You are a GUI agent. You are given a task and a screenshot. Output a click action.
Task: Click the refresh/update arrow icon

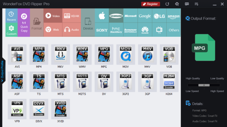(167, 4)
